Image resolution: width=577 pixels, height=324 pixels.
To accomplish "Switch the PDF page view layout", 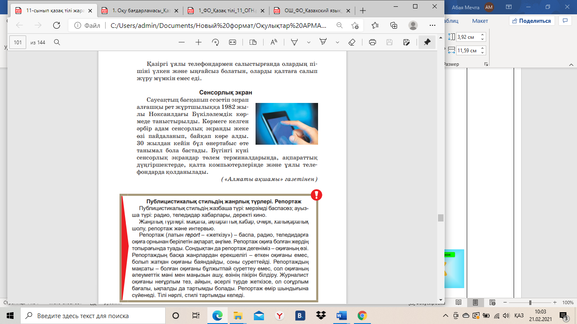I will pyautogui.click(x=253, y=42).
